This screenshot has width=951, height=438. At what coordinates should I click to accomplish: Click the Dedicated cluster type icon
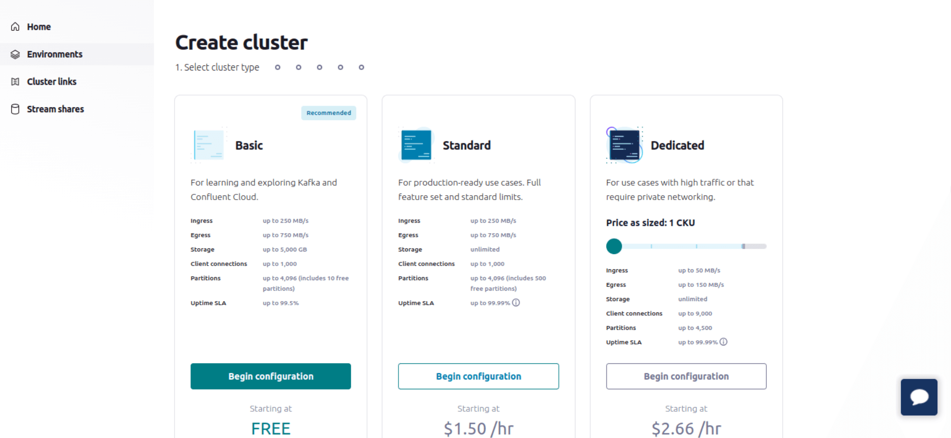624,145
